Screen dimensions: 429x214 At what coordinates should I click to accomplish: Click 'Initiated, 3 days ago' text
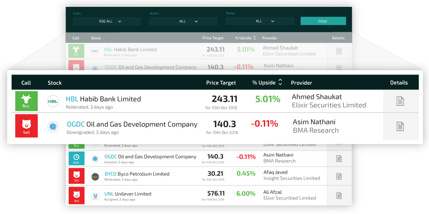[119, 162]
